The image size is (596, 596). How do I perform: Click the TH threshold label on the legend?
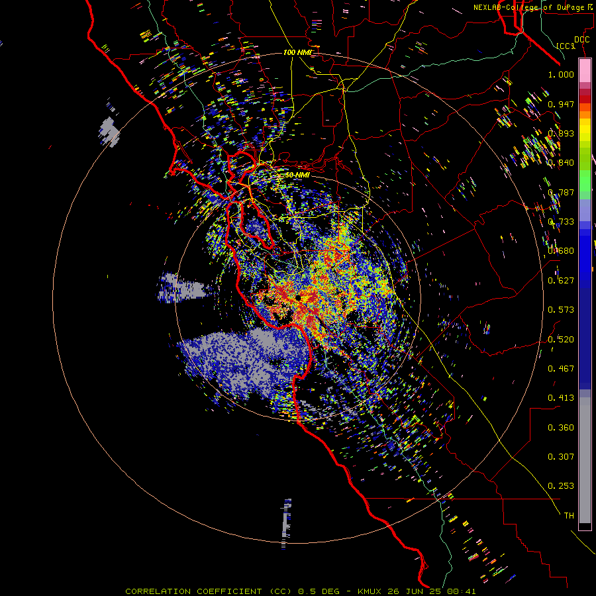pyautogui.click(x=569, y=516)
